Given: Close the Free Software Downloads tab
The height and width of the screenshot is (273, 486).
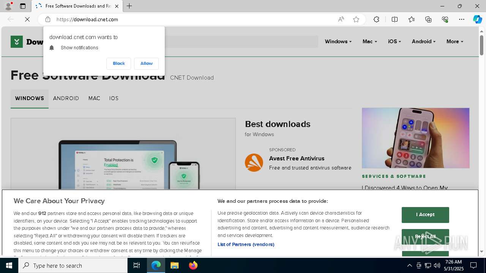Looking at the screenshot, I should click(x=117, y=6).
